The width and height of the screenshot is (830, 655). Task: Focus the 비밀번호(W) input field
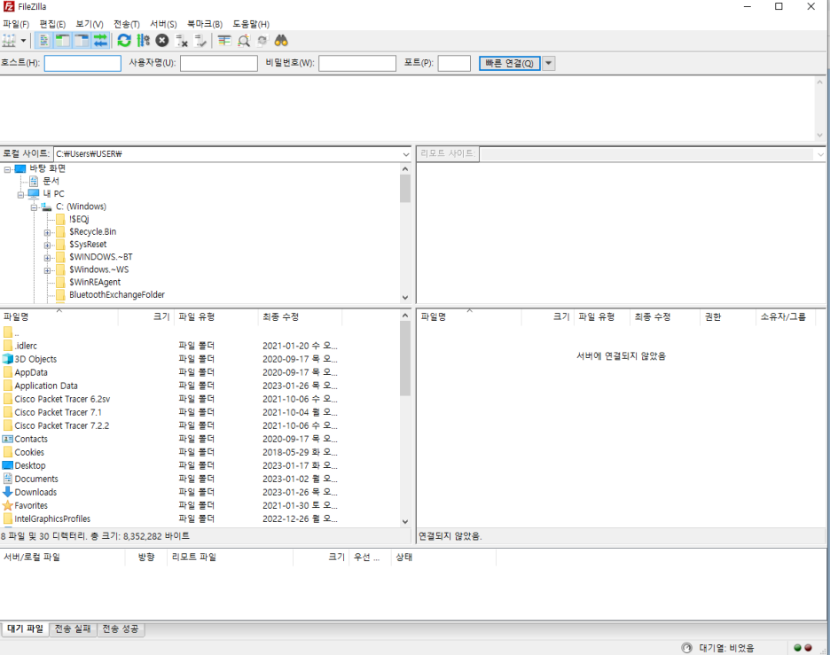pos(357,64)
